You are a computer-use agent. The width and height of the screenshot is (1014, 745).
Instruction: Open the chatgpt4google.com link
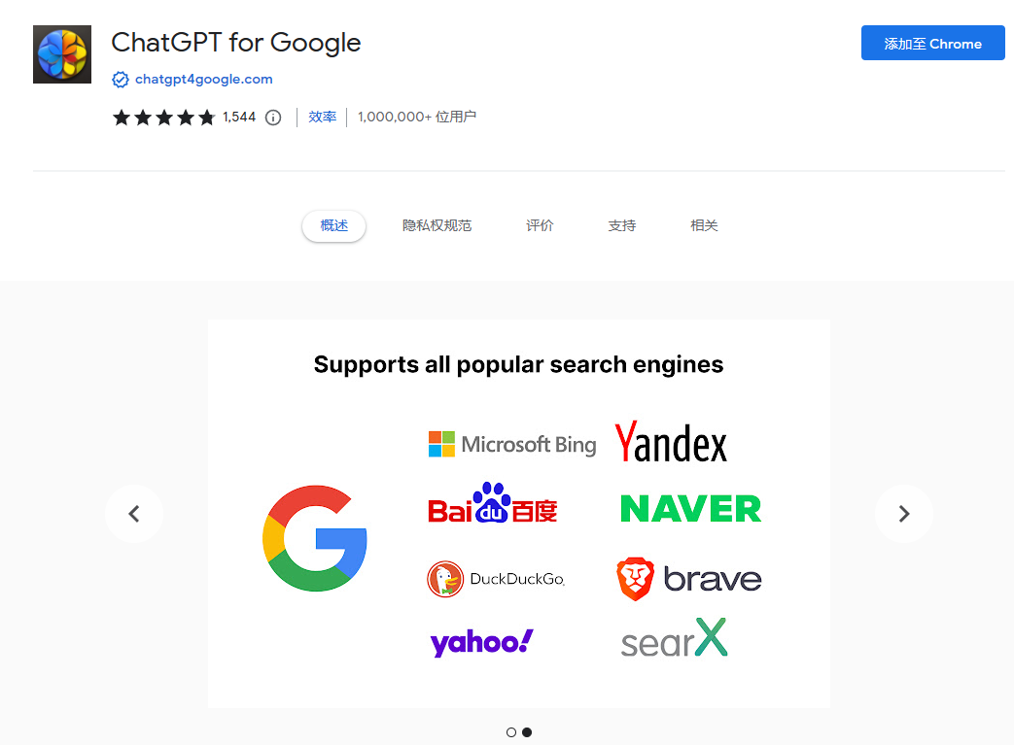point(203,80)
